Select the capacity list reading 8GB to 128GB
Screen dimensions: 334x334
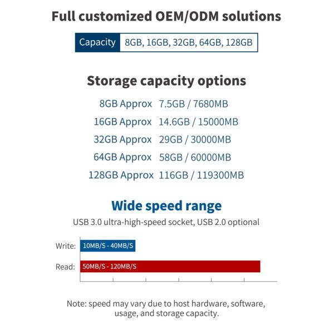pyautogui.click(x=189, y=43)
